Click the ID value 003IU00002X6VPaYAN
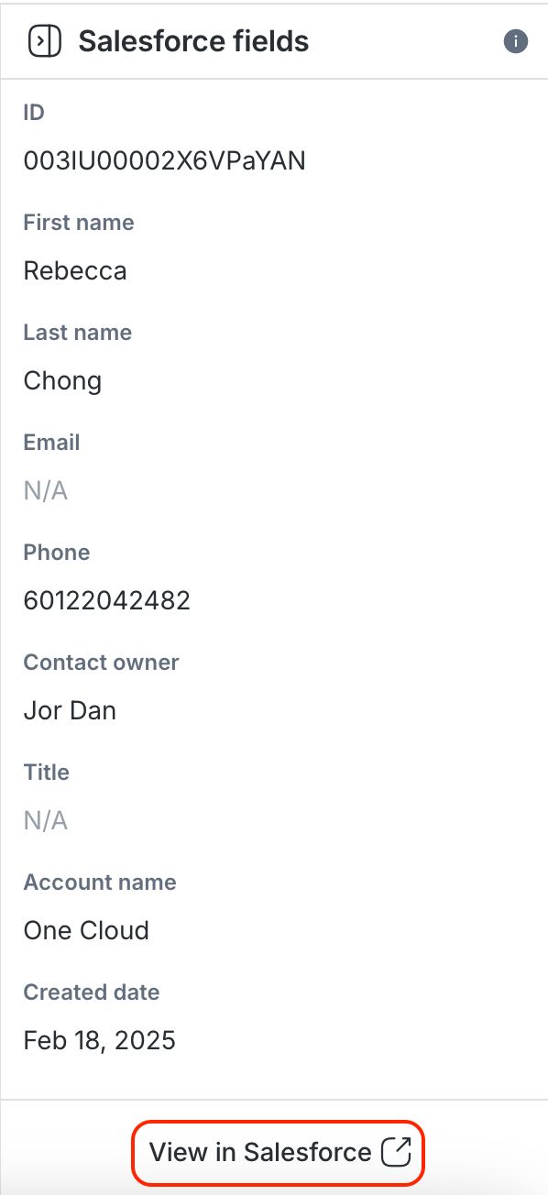Image resolution: width=548 pixels, height=1195 pixels. pyautogui.click(x=164, y=161)
